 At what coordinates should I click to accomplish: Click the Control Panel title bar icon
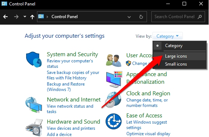(x=4, y=4)
